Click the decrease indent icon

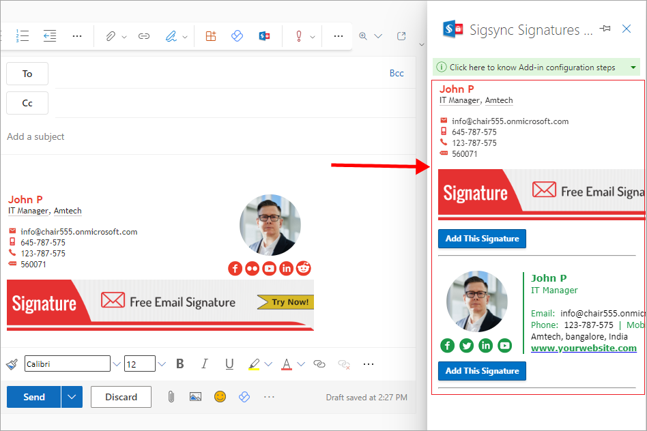pos(50,36)
